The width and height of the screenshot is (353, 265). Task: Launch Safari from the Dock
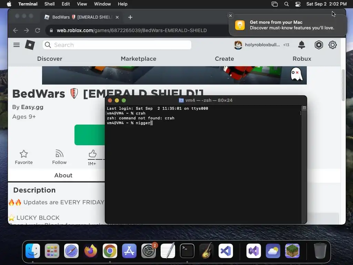point(71,251)
